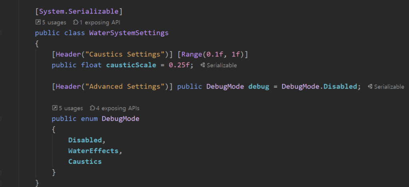Click the usages icon above WaterSystemSettings class
Viewport: 409px width, 187px height.
point(38,22)
